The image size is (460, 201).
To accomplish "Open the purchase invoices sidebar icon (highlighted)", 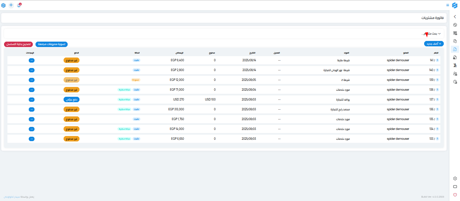I will [x=455, y=49].
